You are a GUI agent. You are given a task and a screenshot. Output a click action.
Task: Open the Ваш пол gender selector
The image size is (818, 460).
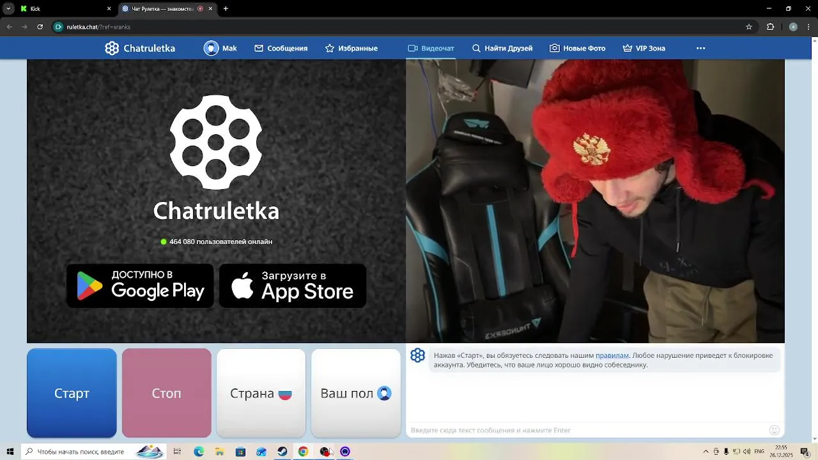click(x=356, y=393)
